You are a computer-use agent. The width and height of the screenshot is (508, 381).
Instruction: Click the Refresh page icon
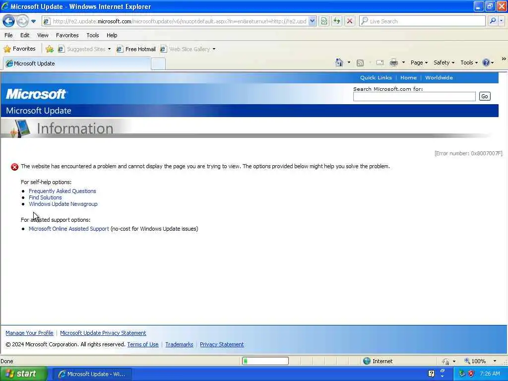pos(337,21)
